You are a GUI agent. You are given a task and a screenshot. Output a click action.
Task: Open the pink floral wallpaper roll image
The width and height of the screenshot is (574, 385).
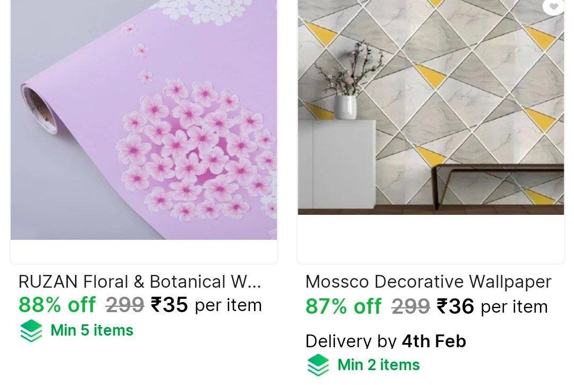143,120
